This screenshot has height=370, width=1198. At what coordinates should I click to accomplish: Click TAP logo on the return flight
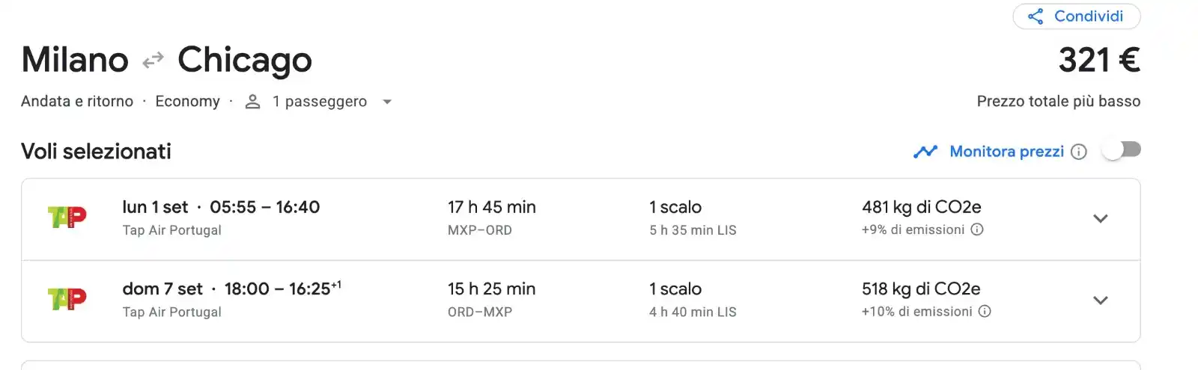[67, 299]
